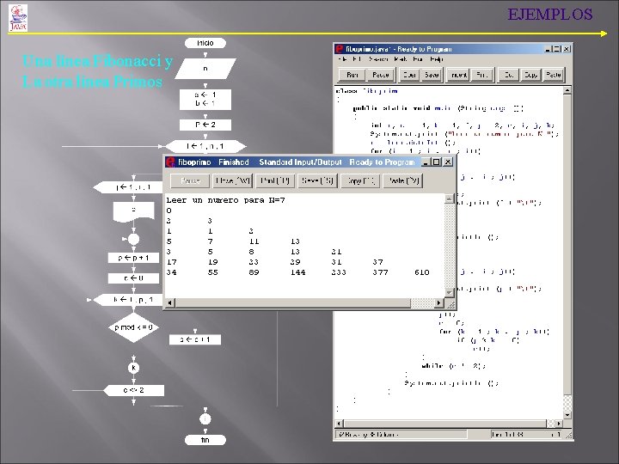Screen dimensions: 619x464
Task: Close the fiboprimo output window
Action: click(448, 162)
